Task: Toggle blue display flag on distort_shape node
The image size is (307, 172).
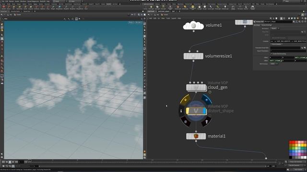Action: point(204,111)
